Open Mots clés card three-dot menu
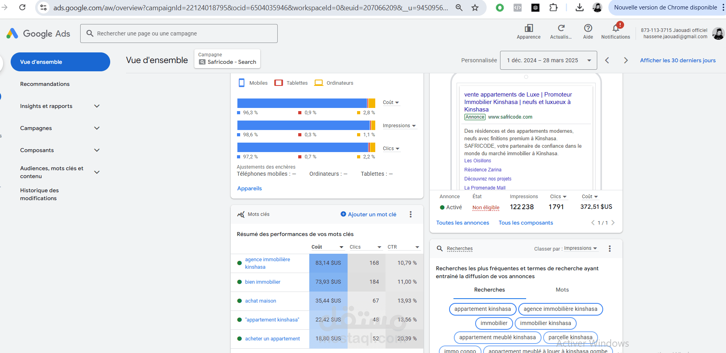 pyautogui.click(x=411, y=214)
